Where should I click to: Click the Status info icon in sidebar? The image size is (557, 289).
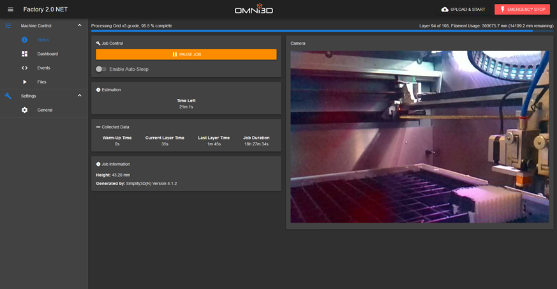[24, 40]
